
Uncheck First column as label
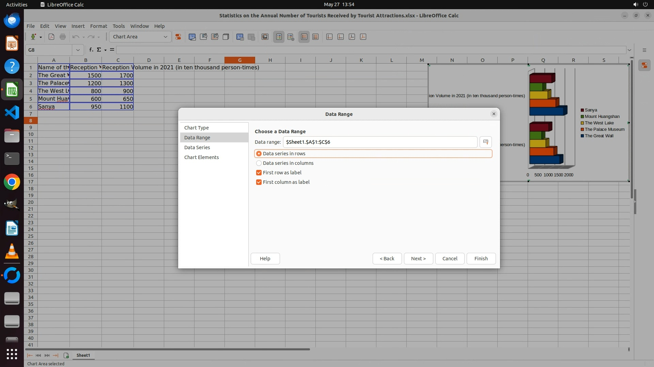(x=259, y=182)
